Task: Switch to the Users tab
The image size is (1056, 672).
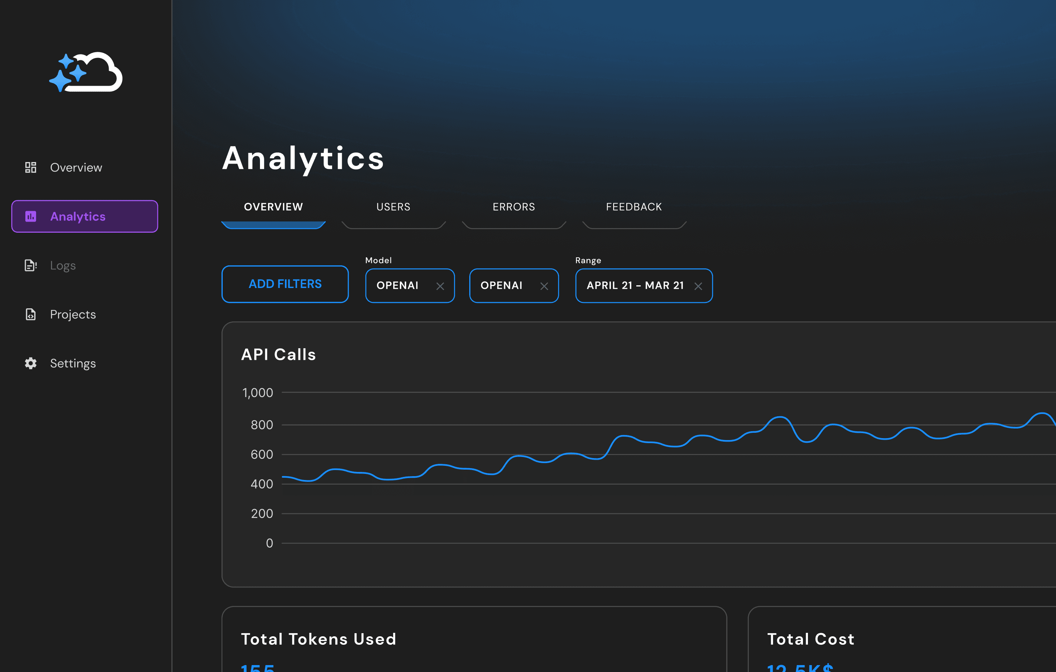Action: point(393,207)
